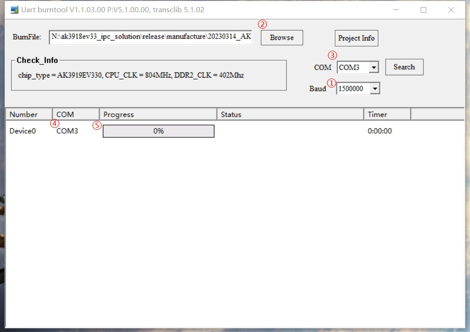
Task: Click the COM column header in table
Action: tap(75, 114)
